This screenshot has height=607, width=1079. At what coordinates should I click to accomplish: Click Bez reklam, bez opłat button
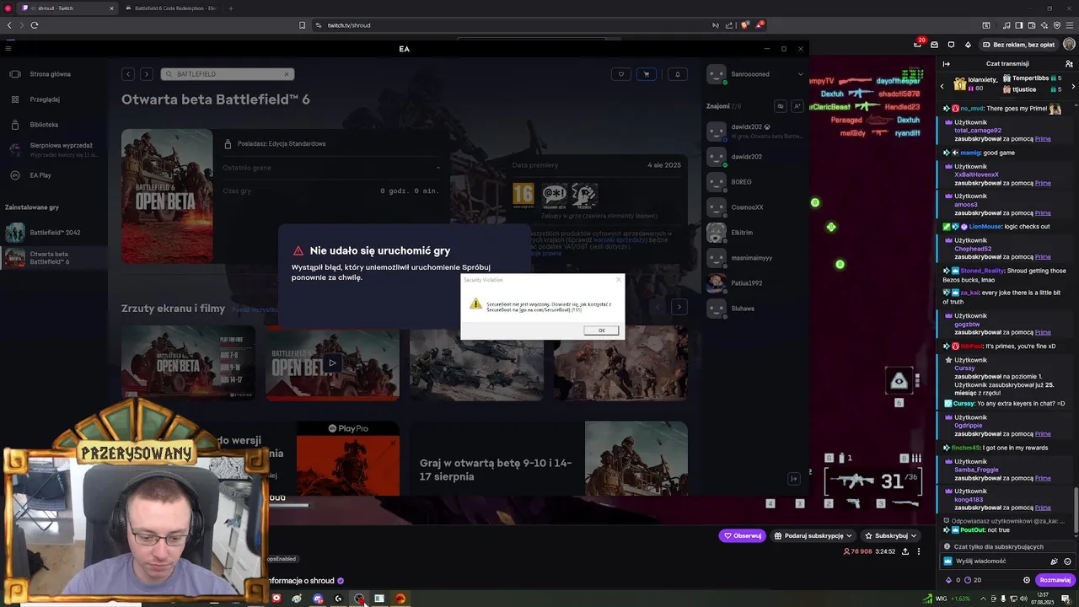[x=1017, y=45]
